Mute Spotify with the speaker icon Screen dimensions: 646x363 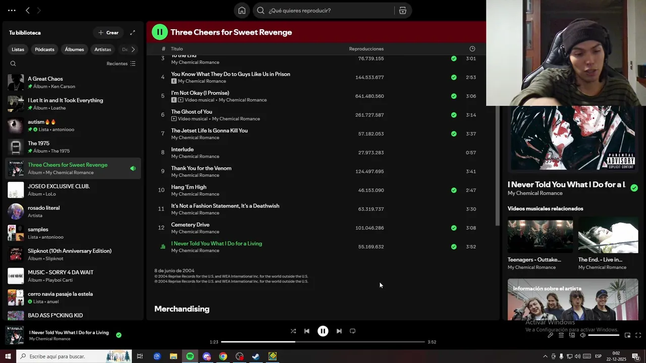(582, 335)
